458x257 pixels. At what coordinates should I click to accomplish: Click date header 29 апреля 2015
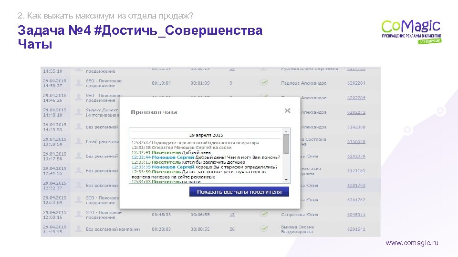click(x=206, y=135)
